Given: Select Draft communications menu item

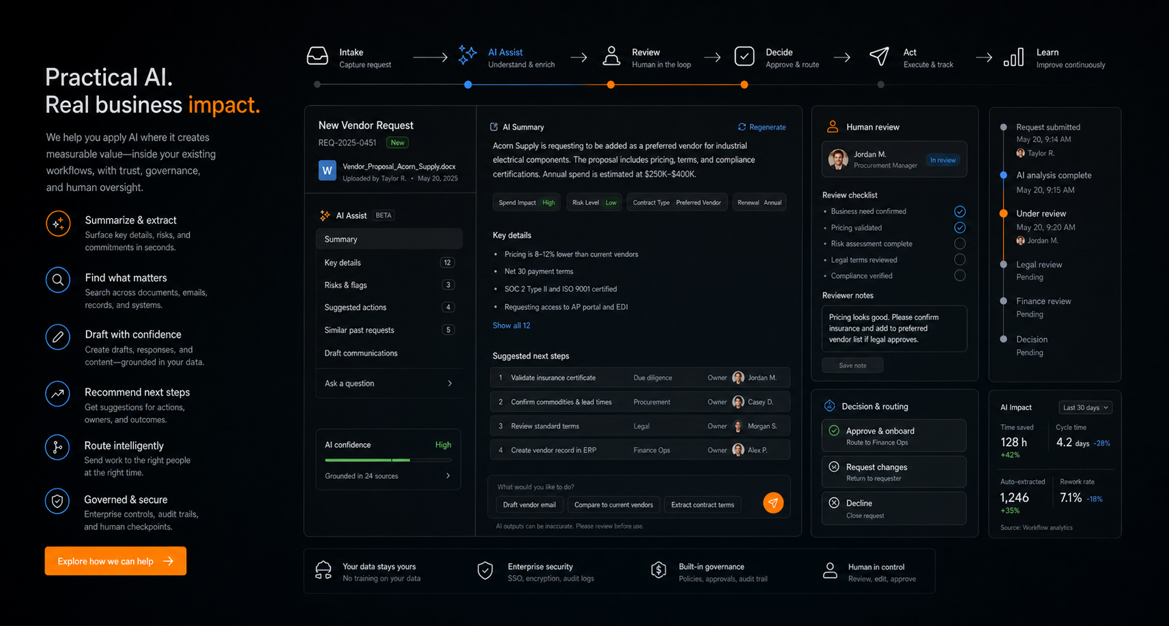Looking at the screenshot, I should (389, 353).
